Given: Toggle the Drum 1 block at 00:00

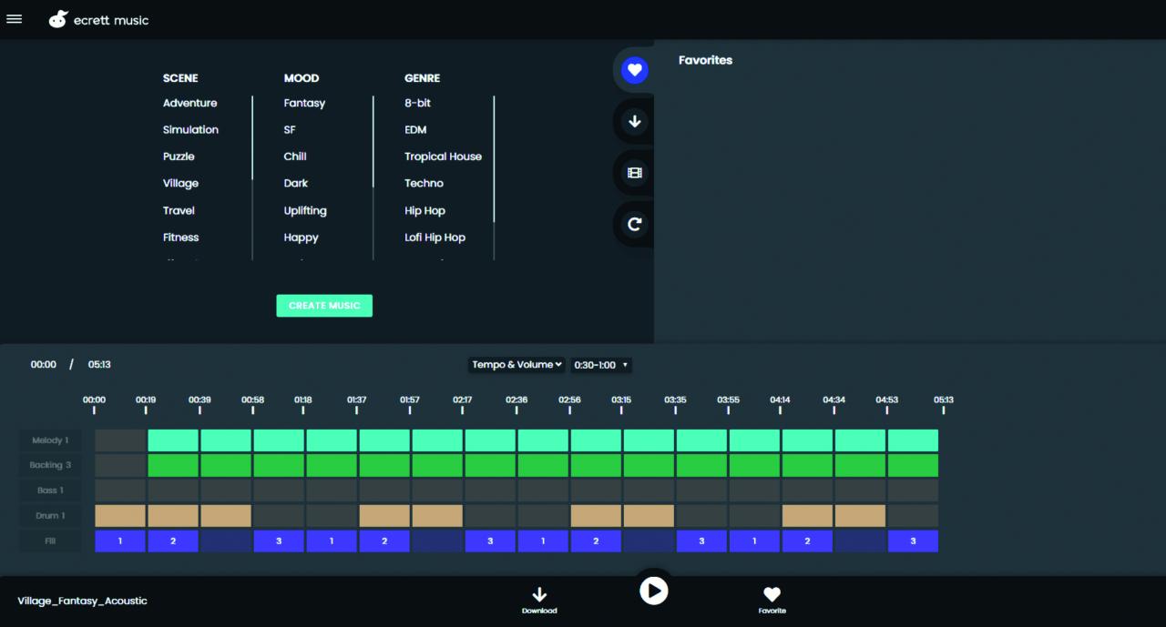Looking at the screenshot, I should [120, 516].
